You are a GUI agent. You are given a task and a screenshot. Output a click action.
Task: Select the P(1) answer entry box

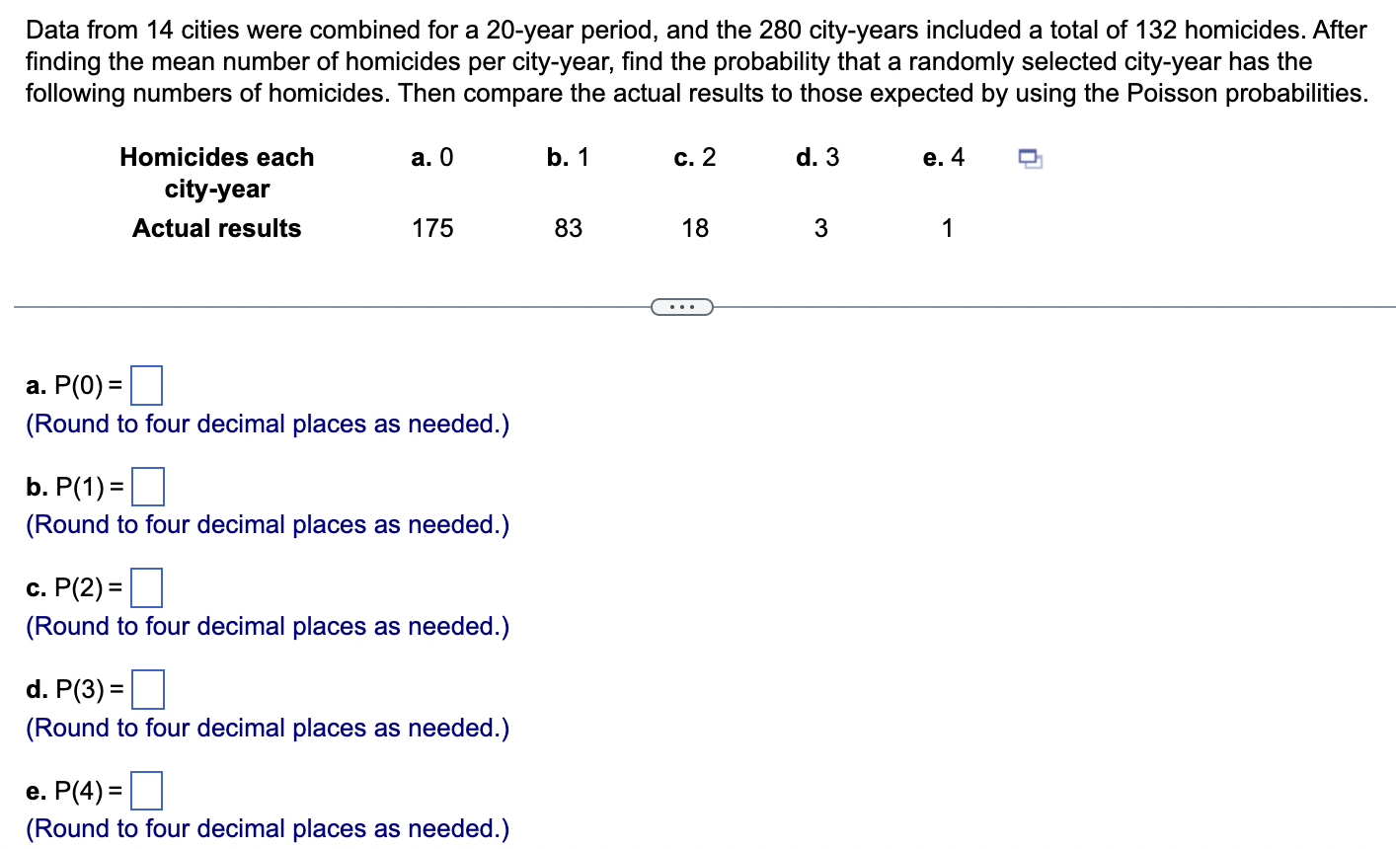147,486
